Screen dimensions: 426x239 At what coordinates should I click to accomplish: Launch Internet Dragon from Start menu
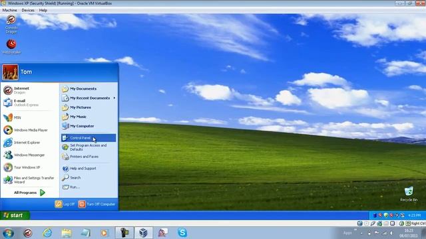point(29,90)
